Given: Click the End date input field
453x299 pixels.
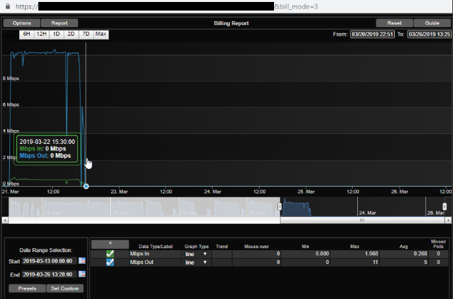Looking at the screenshot, I should coord(50,275).
